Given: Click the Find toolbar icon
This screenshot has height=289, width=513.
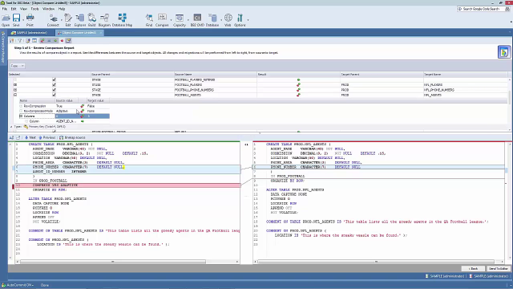Looking at the screenshot, I should [x=149, y=20].
